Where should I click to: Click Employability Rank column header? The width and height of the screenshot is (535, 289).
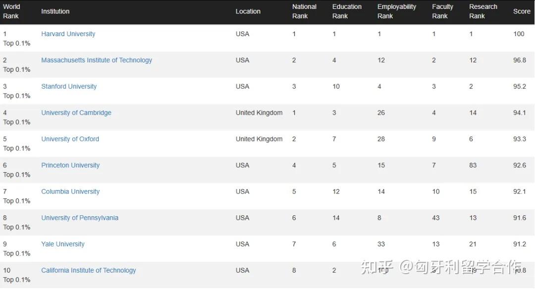[x=396, y=11]
